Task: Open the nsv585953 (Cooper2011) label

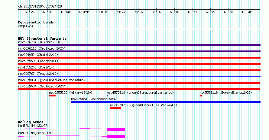Action: point(38,61)
